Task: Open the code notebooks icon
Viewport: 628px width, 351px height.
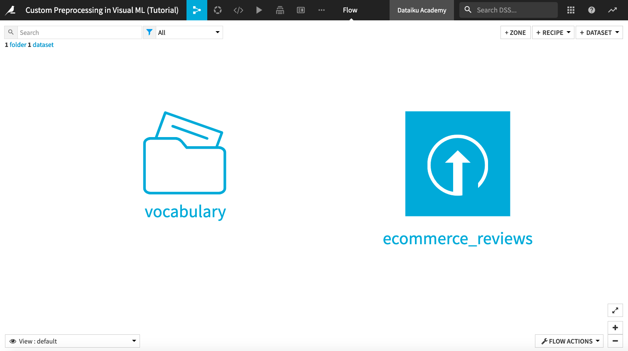Action: 238,10
